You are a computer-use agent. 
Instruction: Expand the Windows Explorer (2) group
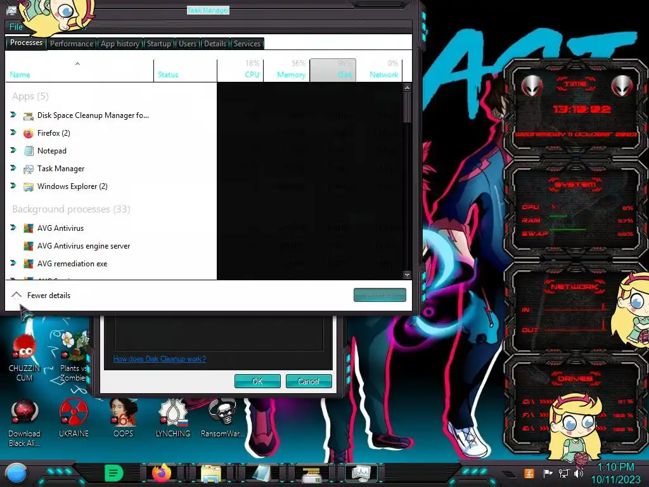point(13,186)
